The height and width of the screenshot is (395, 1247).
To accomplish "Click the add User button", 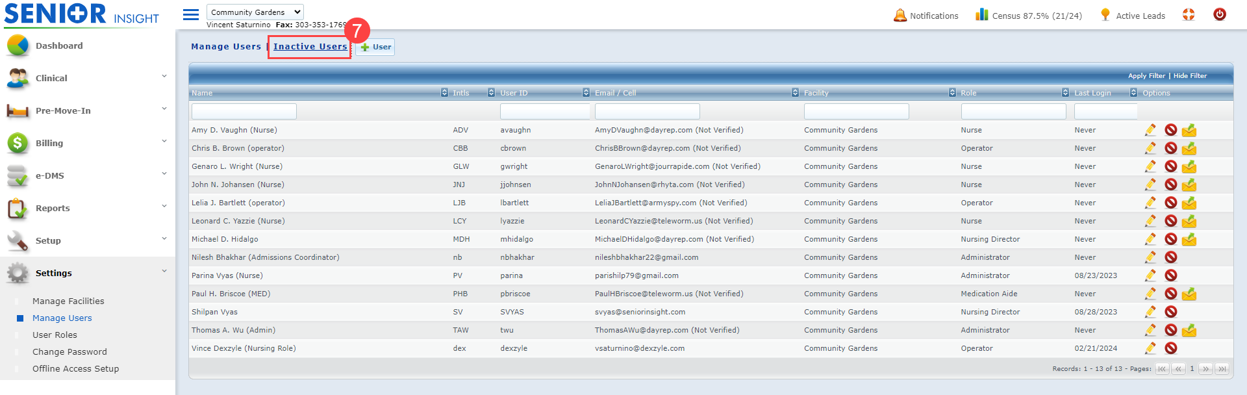I will (375, 47).
